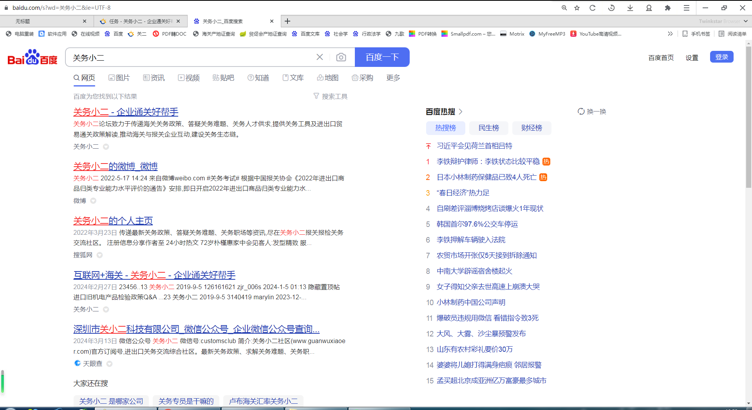Click the browser zoom magnifier icon
Screen dimensions: 752x410
click(x=564, y=8)
